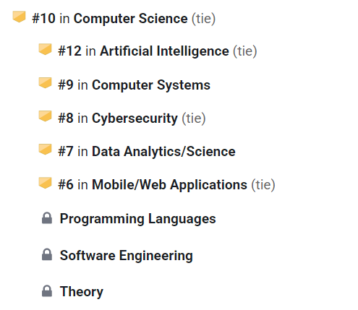Click the lock icon beside Software Engineering
This screenshot has height=310, width=358.
tap(47, 254)
